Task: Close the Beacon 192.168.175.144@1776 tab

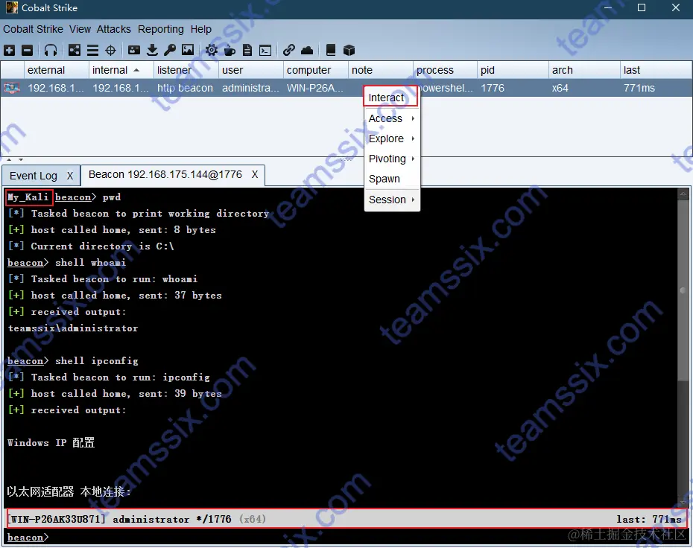Action: pyautogui.click(x=255, y=174)
